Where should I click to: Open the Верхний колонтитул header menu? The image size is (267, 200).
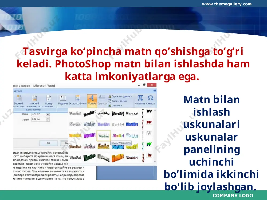(19, 101)
